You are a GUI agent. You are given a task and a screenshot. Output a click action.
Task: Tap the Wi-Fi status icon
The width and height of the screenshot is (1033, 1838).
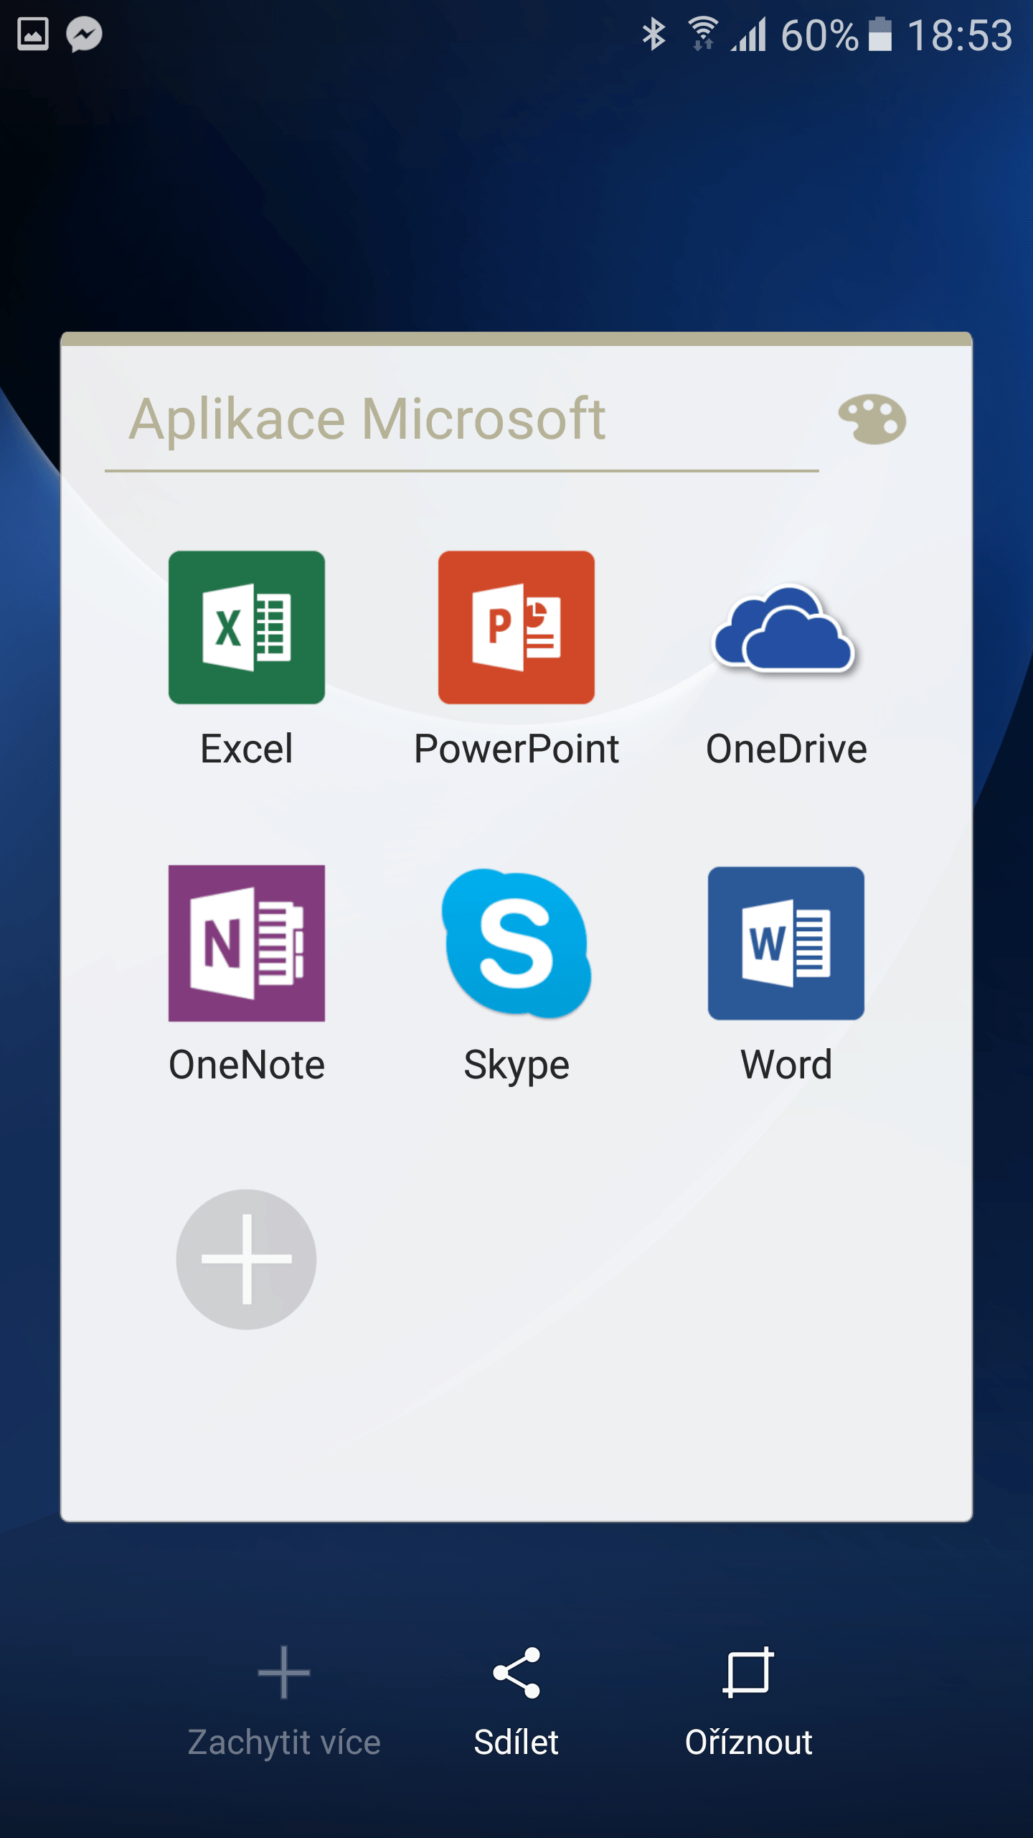(703, 34)
